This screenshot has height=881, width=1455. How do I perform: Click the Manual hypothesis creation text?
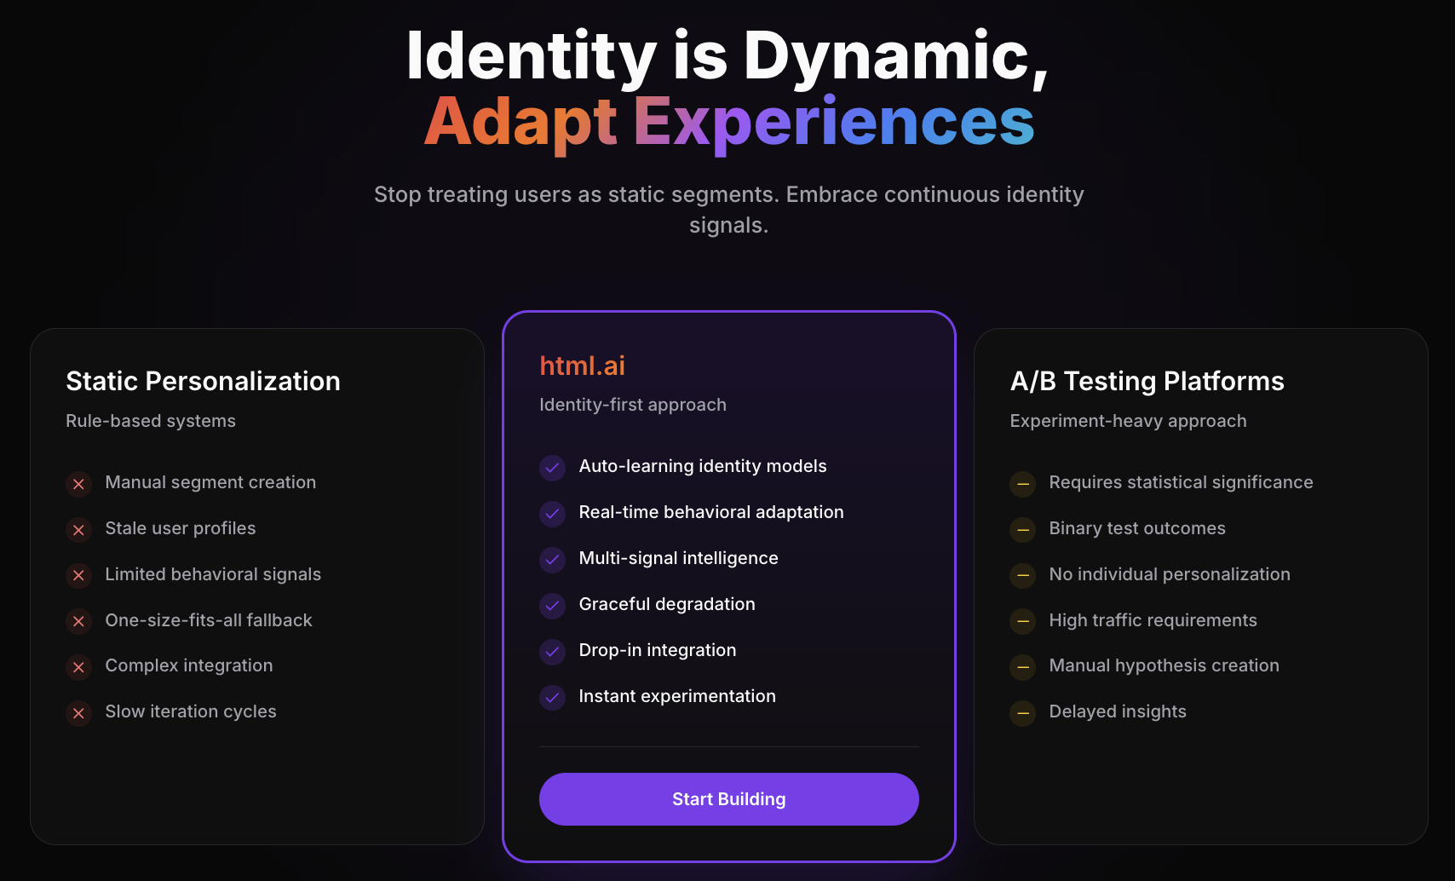tap(1164, 665)
